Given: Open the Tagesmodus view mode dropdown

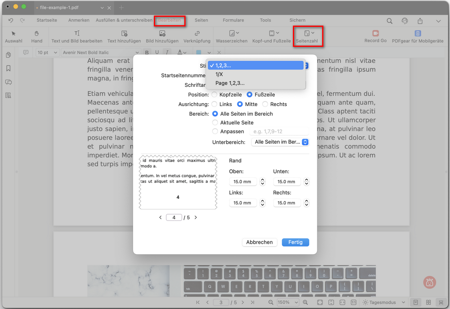Looking at the screenshot, I should (383, 302).
